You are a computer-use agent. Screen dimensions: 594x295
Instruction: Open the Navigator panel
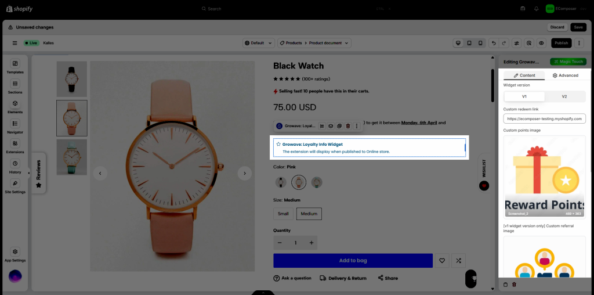[15, 126]
